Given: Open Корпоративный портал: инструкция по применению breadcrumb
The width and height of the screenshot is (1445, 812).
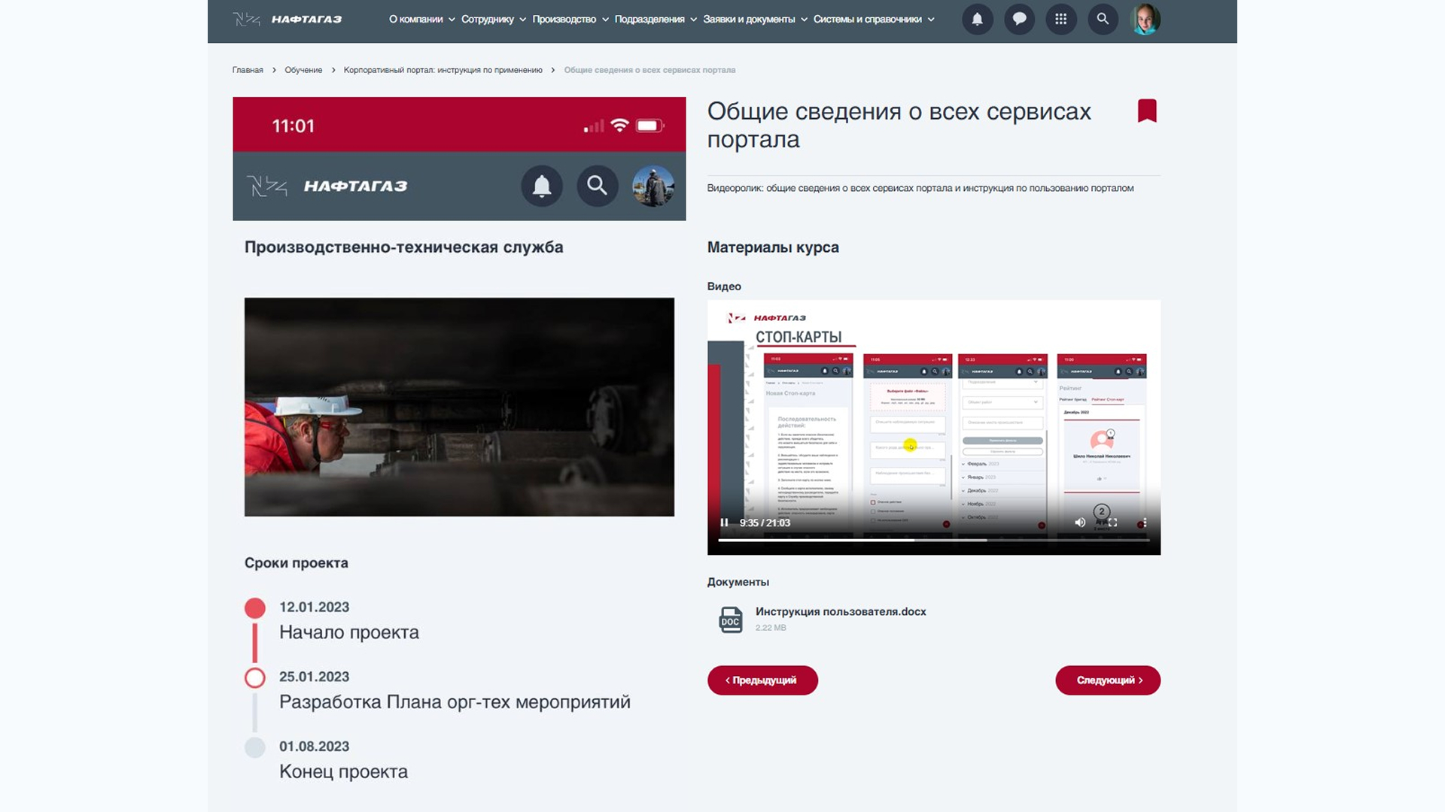Looking at the screenshot, I should [443, 70].
